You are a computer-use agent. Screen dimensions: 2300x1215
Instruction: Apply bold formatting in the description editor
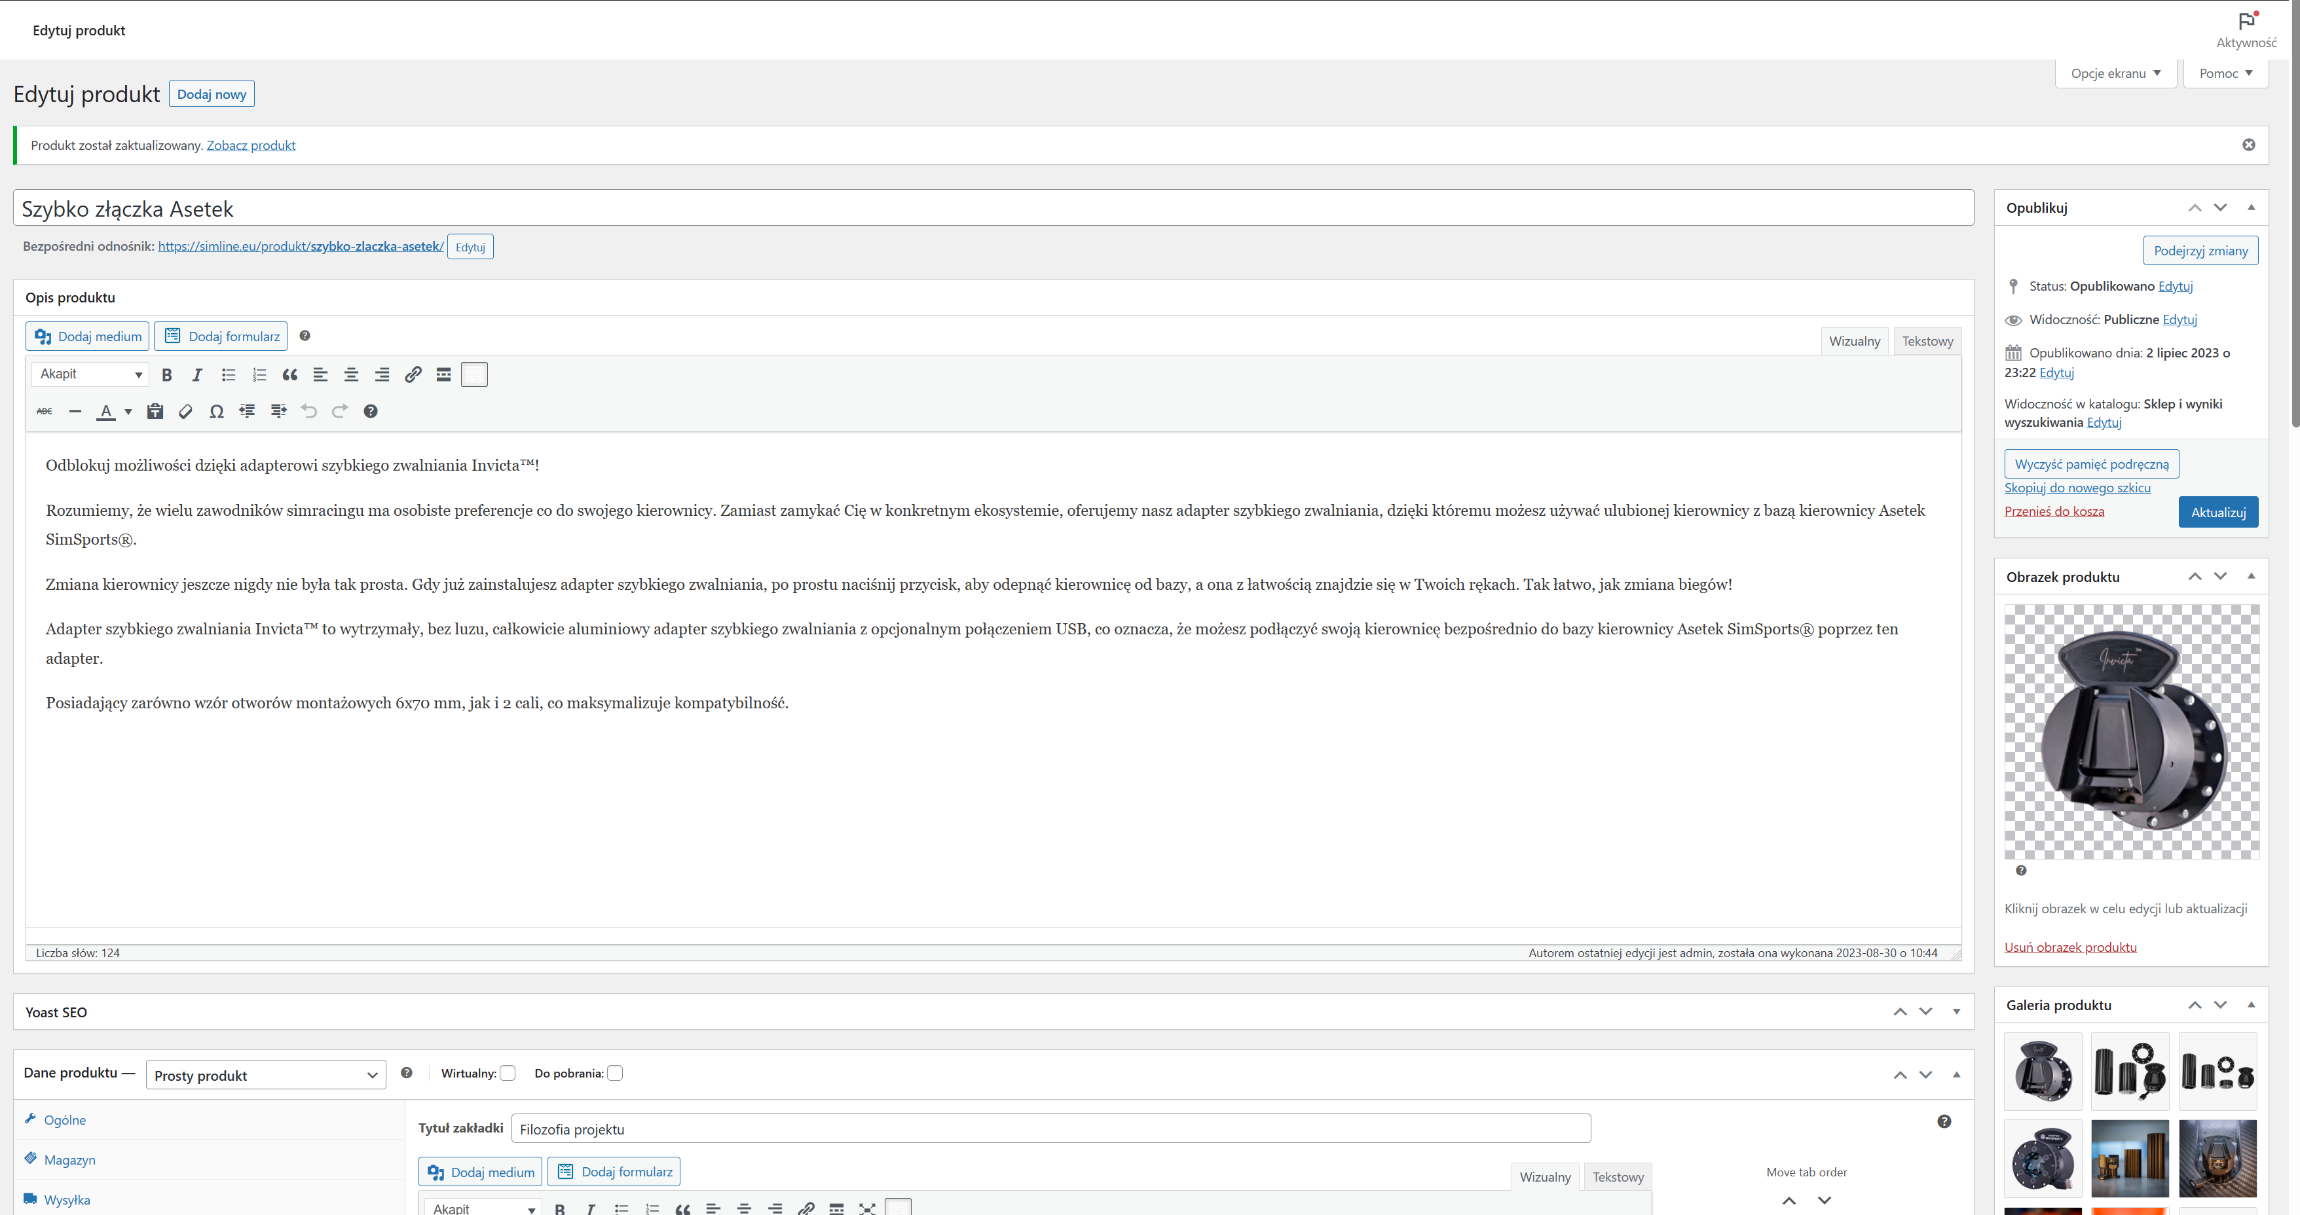coord(167,374)
